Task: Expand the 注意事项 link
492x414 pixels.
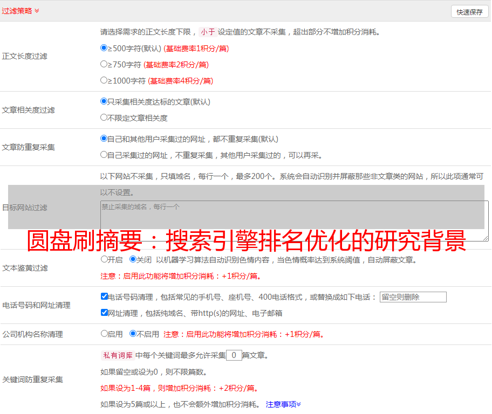Action: point(283,404)
